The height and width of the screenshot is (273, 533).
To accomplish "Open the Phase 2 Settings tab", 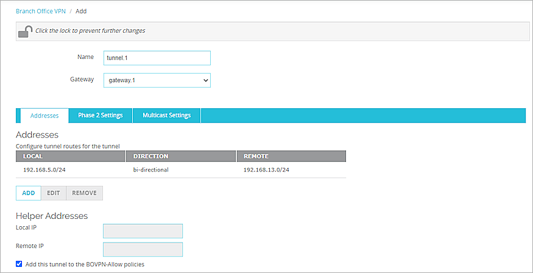I will [x=101, y=116].
